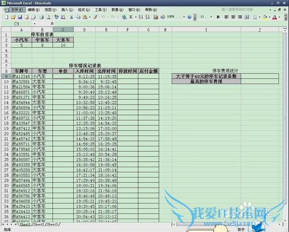The height and width of the screenshot is (232, 289).
Task: Click the Chart Wizard icon
Action: click(x=155, y=17)
